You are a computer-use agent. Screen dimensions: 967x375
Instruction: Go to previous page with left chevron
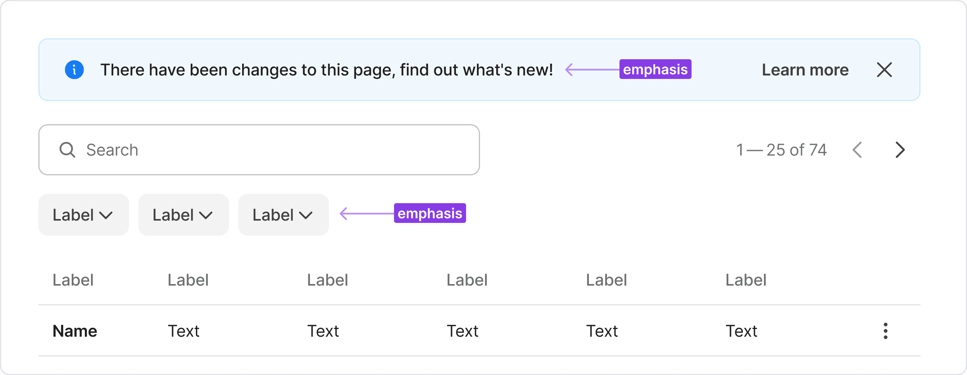(x=857, y=150)
